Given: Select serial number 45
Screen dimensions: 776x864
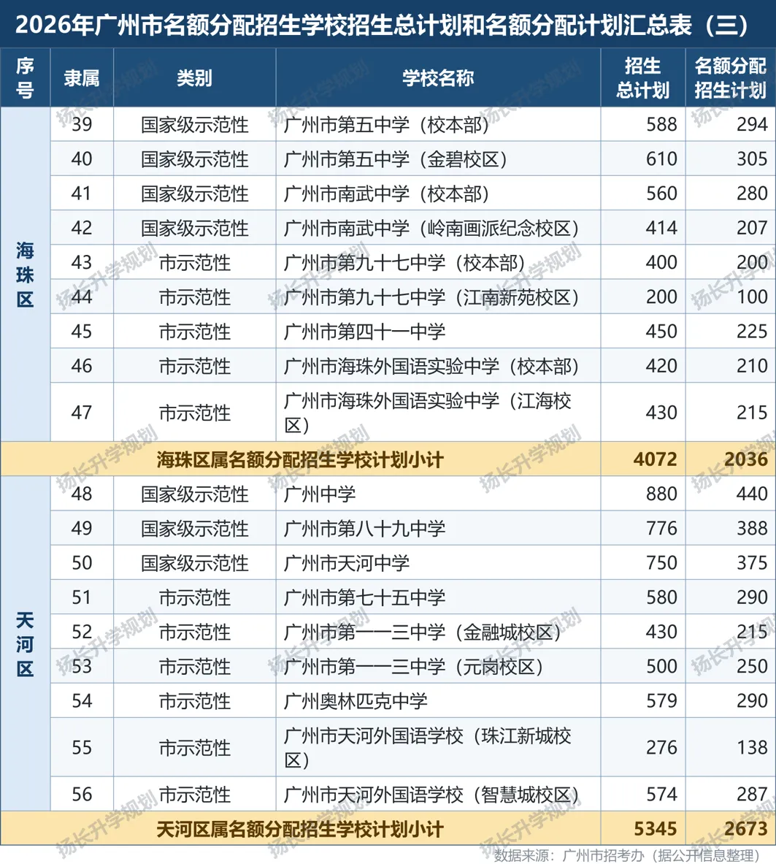Looking at the screenshot, I should [x=82, y=332].
